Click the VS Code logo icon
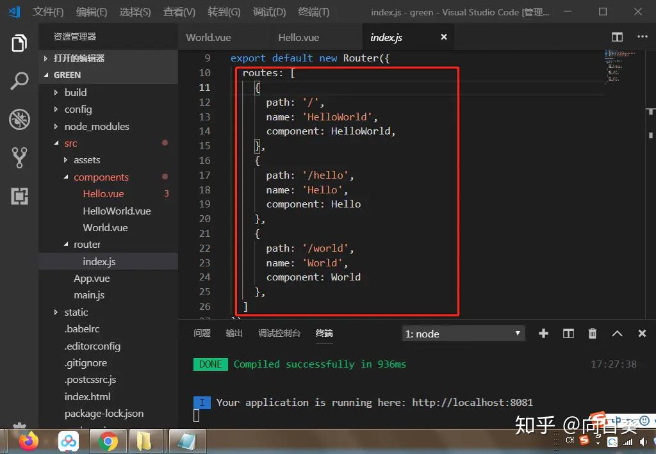Image resolution: width=656 pixels, height=454 pixels. 15,12
